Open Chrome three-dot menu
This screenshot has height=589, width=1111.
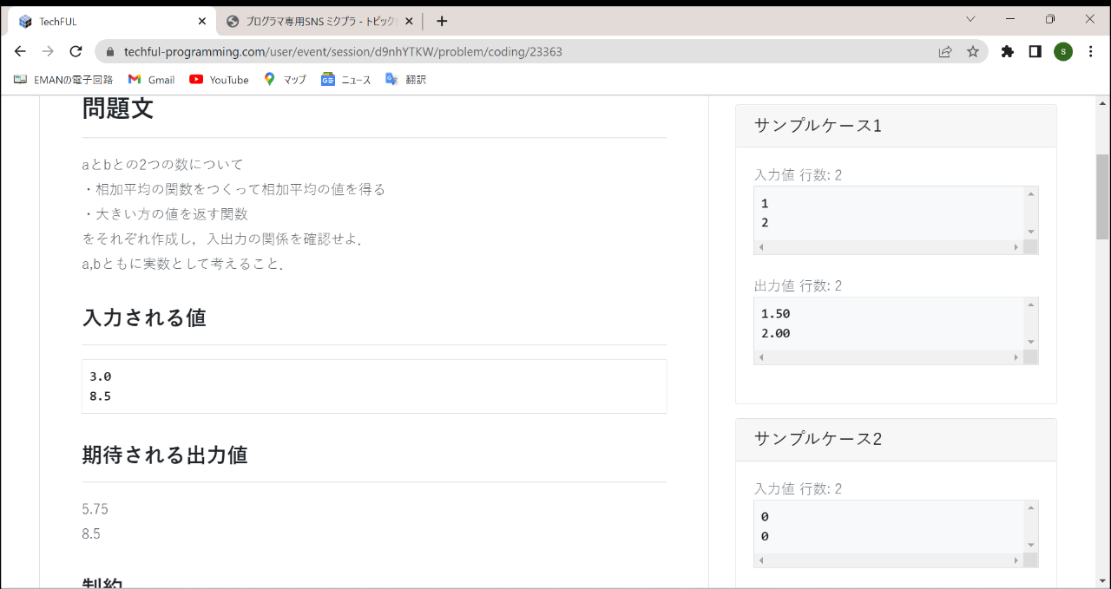click(1090, 51)
